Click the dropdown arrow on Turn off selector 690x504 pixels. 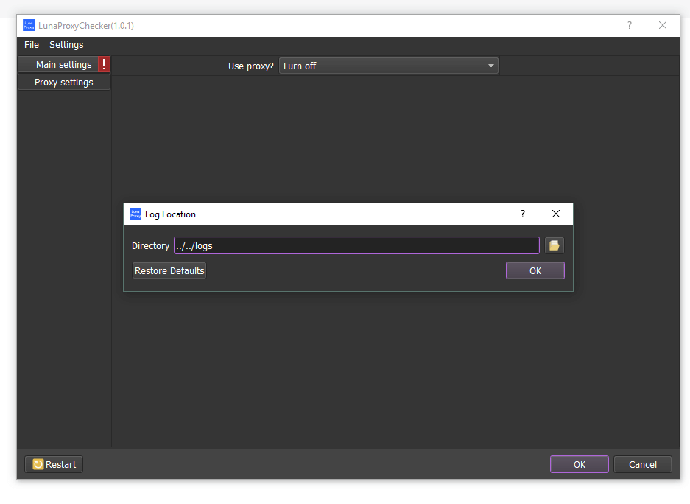point(490,66)
